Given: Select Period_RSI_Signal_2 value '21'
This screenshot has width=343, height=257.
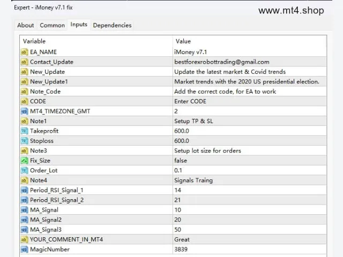Looking at the screenshot, I should click(x=177, y=200).
